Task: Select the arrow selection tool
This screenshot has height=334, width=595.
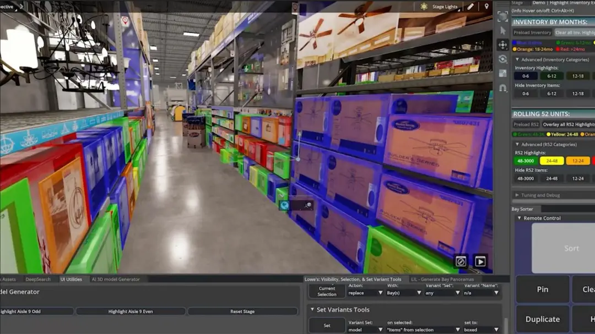Action: point(503,31)
